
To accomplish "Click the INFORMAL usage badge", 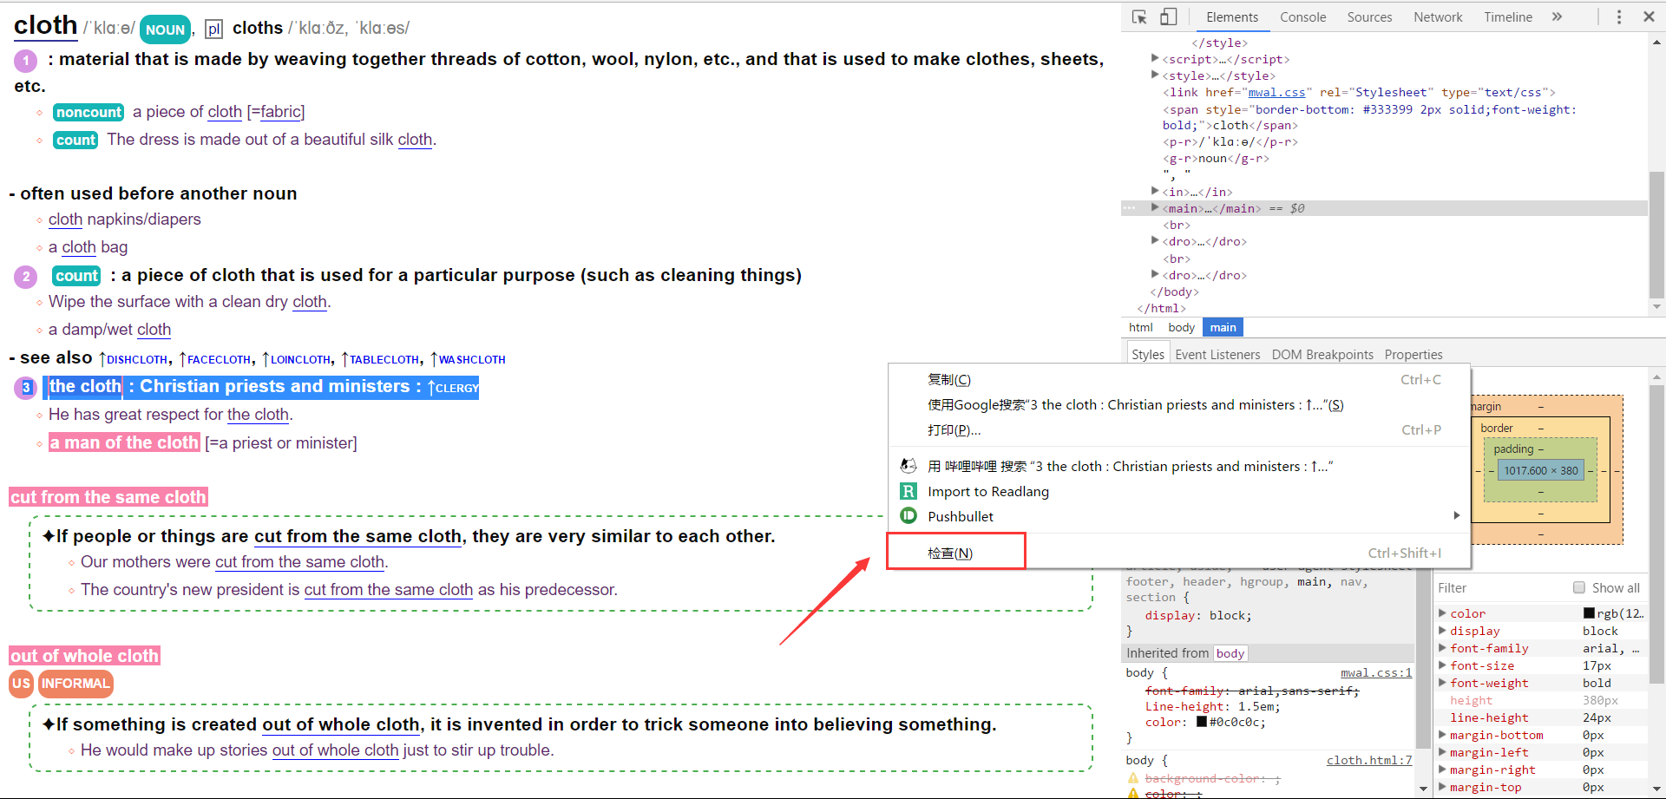I will [75, 684].
